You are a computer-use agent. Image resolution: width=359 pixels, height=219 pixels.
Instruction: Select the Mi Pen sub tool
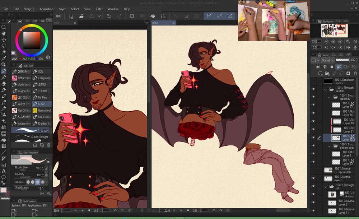click(42, 97)
